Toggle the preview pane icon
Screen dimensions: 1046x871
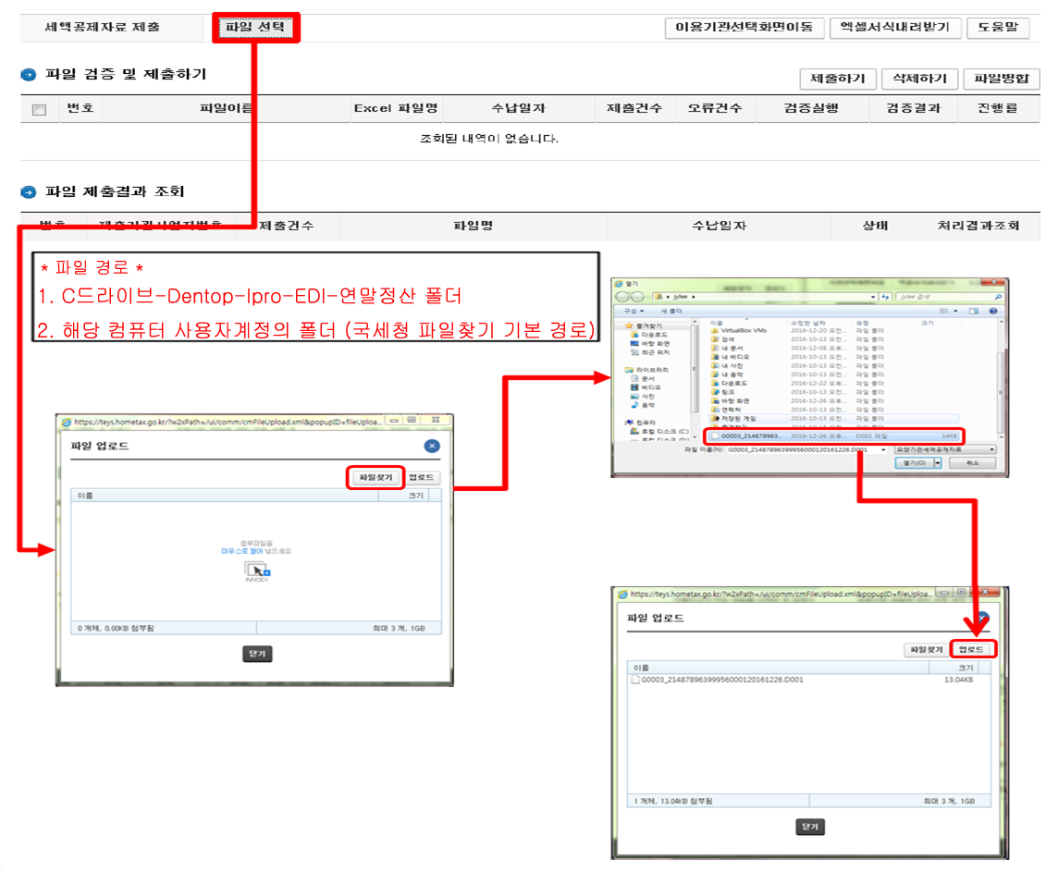[x=973, y=311]
